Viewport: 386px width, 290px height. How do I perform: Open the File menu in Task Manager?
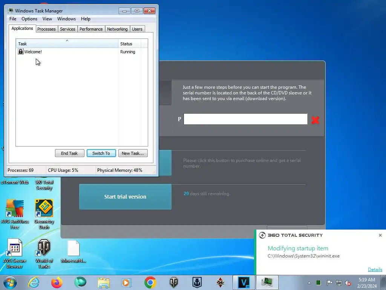point(13,19)
